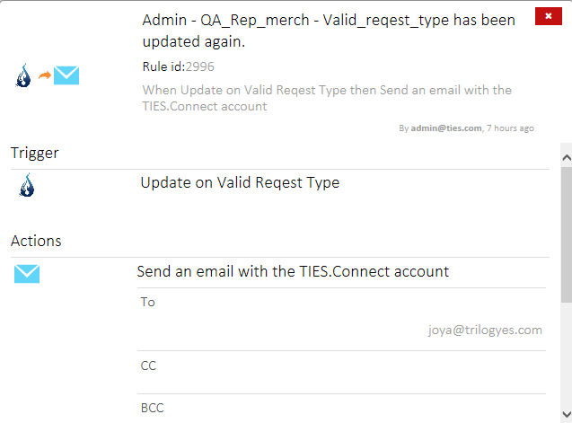Select the Send an email action title
The height and width of the screenshot is (423, 572).
pyautogui.click(x=293, y=271)
